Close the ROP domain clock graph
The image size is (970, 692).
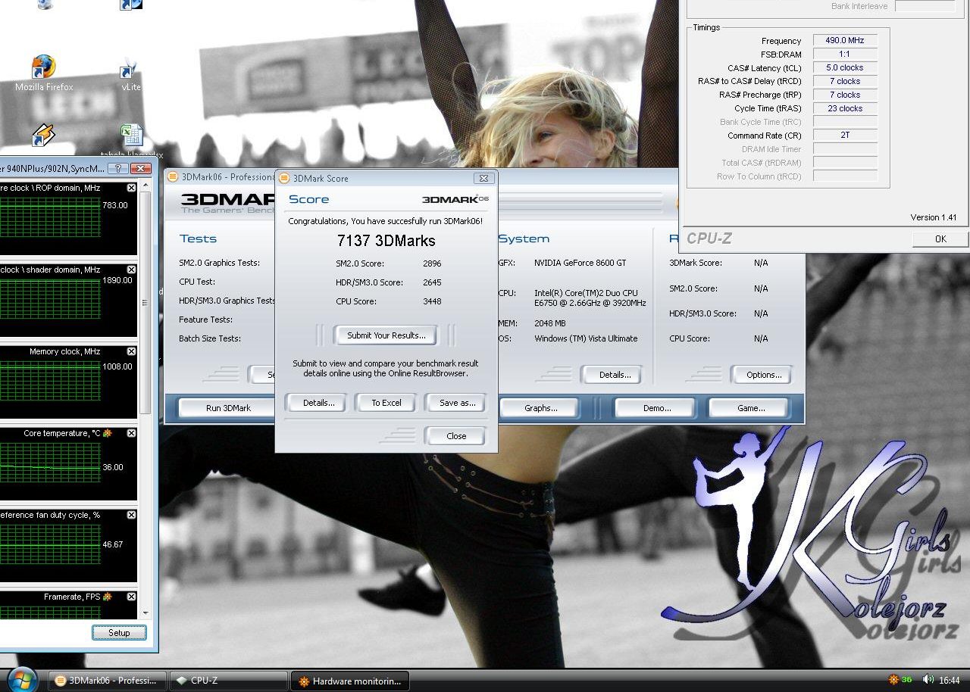131,188
